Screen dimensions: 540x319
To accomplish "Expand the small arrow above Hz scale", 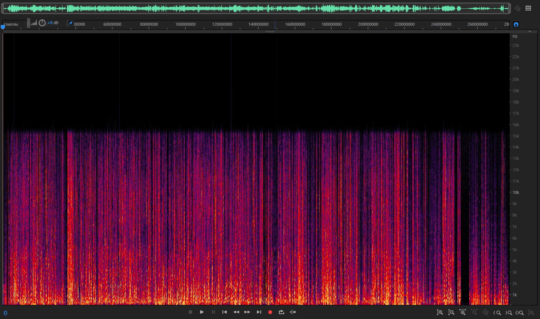I will click(x=530, y=32).
